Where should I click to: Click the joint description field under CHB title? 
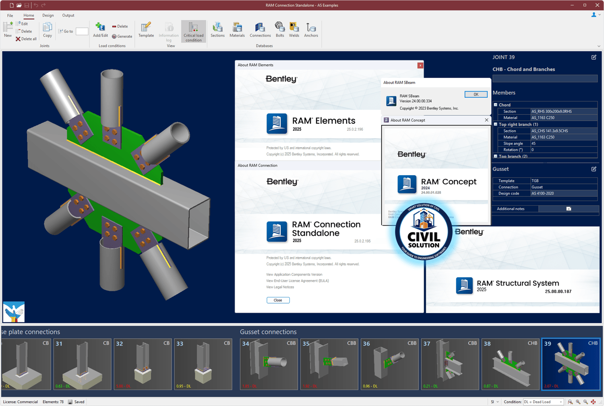(545, 78)
